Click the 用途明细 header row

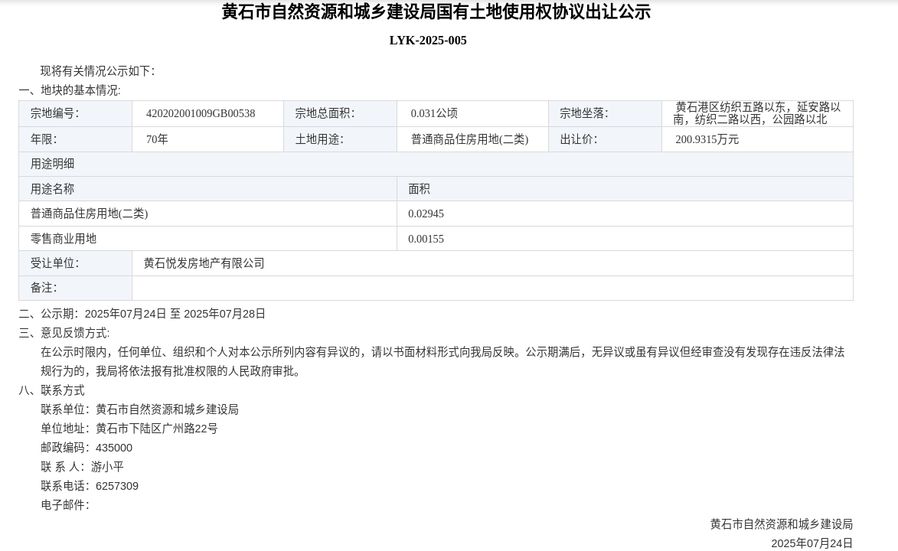[436, 165]
